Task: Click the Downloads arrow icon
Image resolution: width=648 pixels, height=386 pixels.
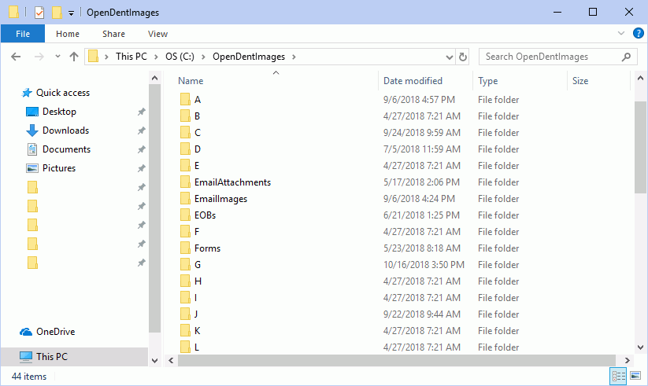Action: coord(32,131)
